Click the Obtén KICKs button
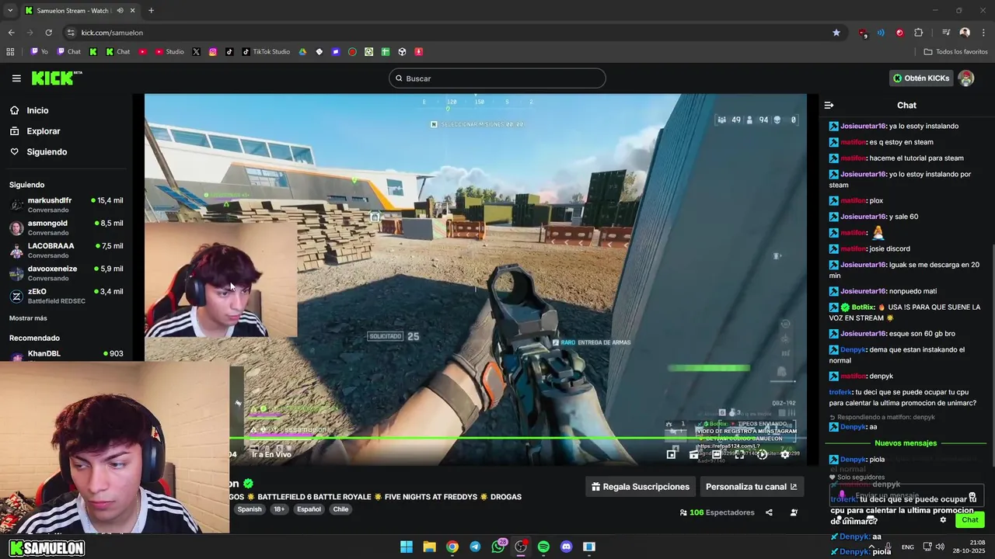The width and height of the screenshot is (995, 559). click(x=921, y=78)
